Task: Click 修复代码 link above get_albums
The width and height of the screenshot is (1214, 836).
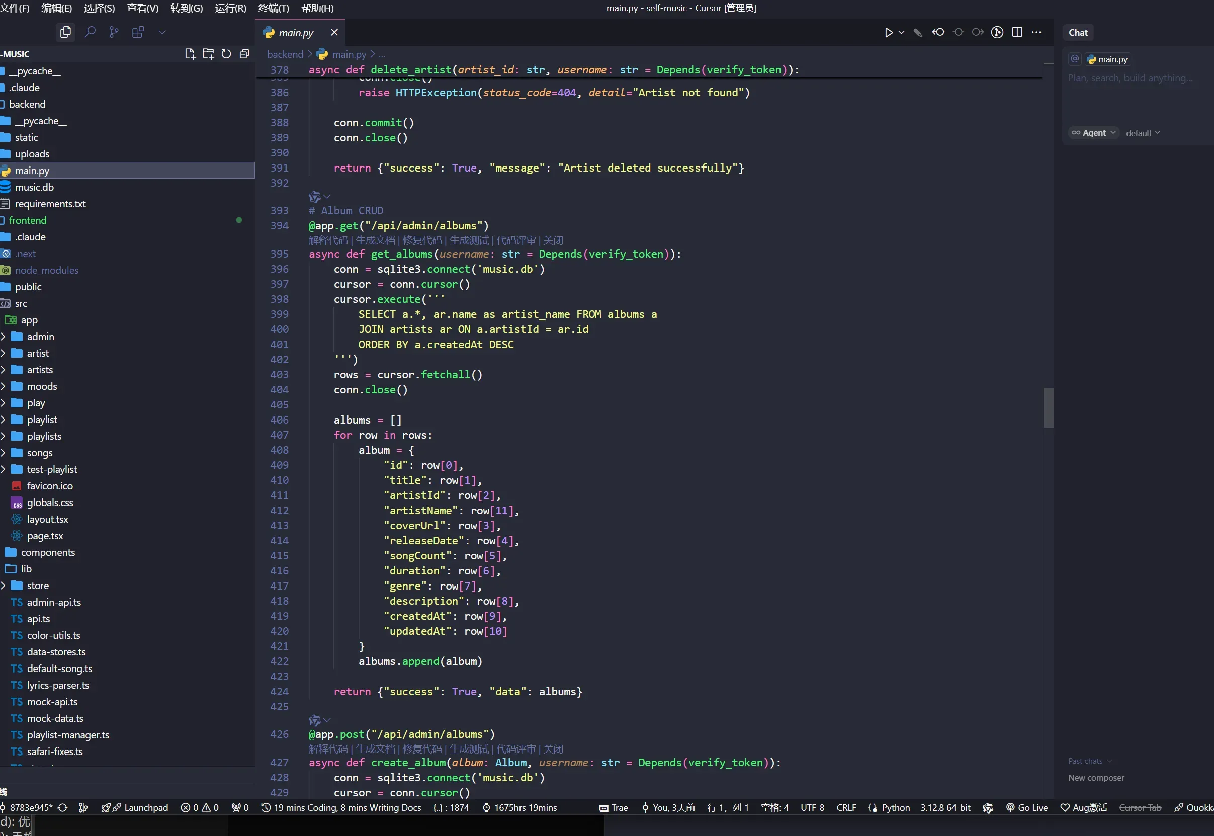Action: (x=422, y=240)
